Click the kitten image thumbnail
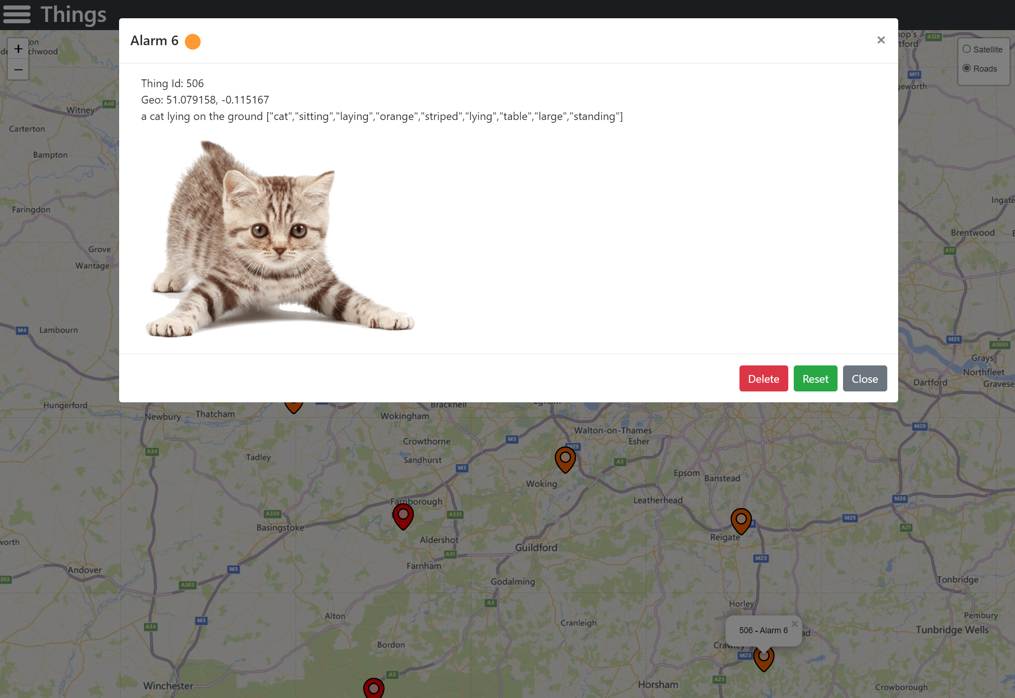This screenshot has width=1015, height=698. [x=279, y=239]
